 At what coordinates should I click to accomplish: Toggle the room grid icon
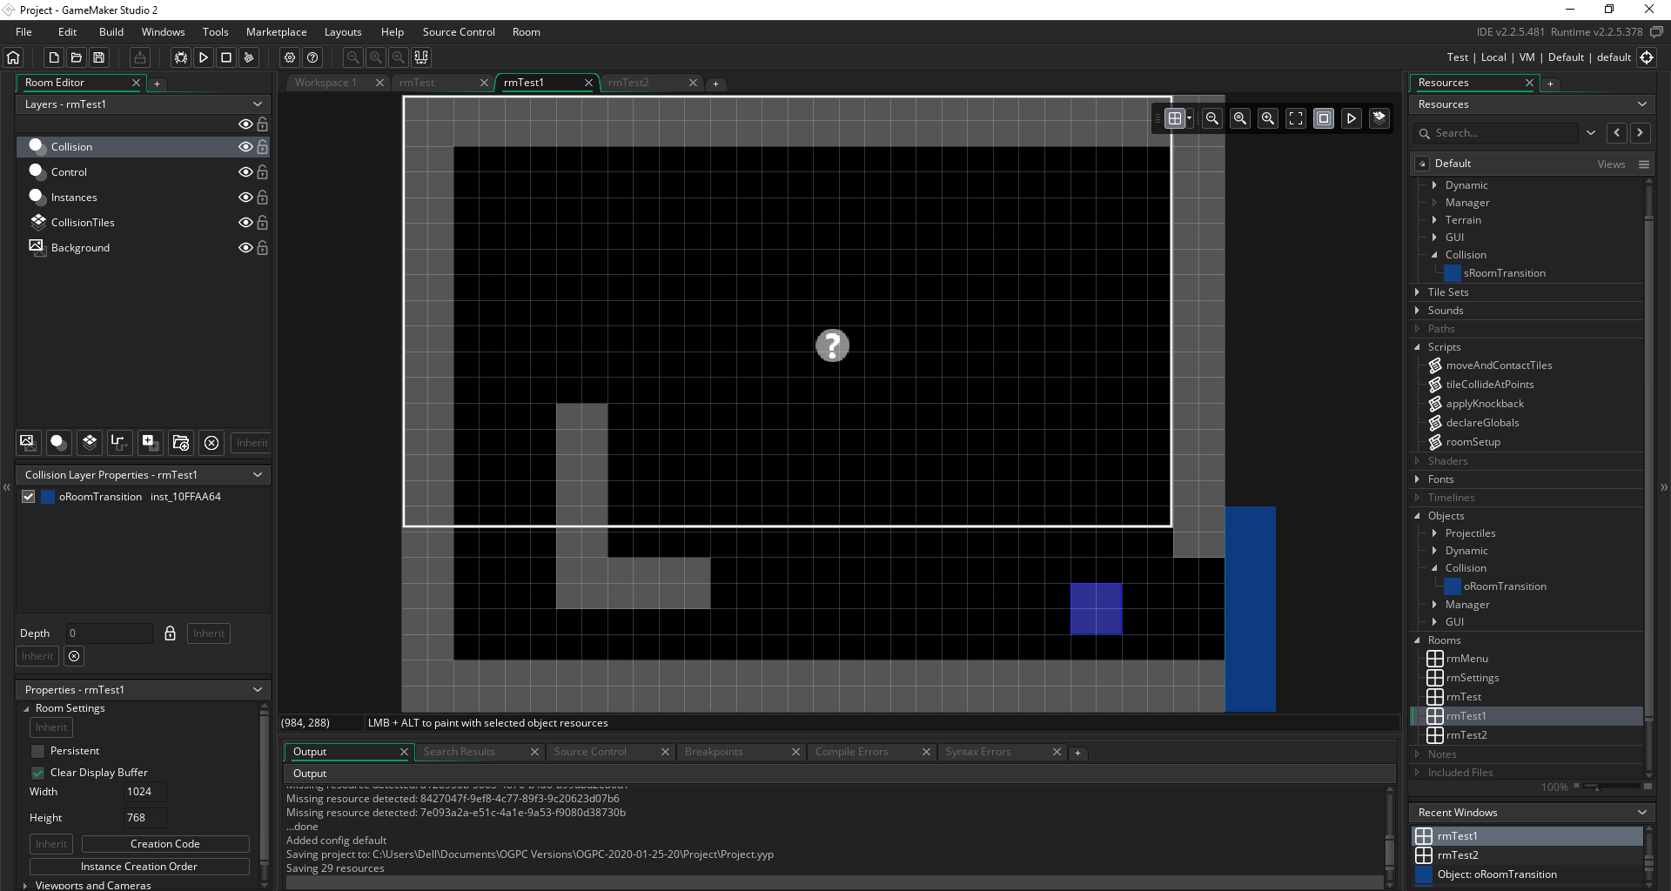pyautogui.click(x=1175, y=118)
